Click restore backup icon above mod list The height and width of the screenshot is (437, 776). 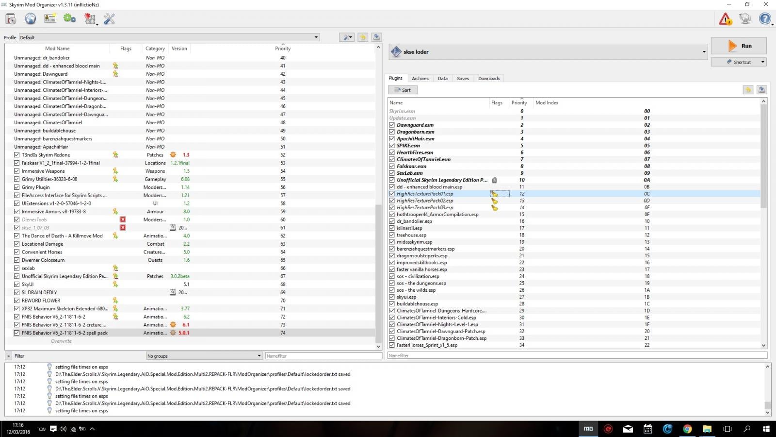(363, 37)
